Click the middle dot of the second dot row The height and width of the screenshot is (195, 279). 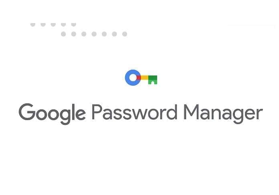coord(94,34)
